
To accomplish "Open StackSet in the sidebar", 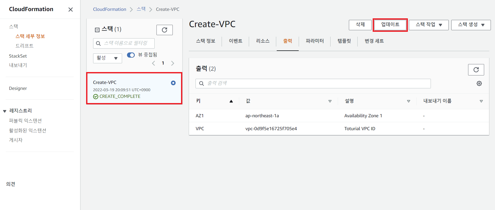I will 18,56.
